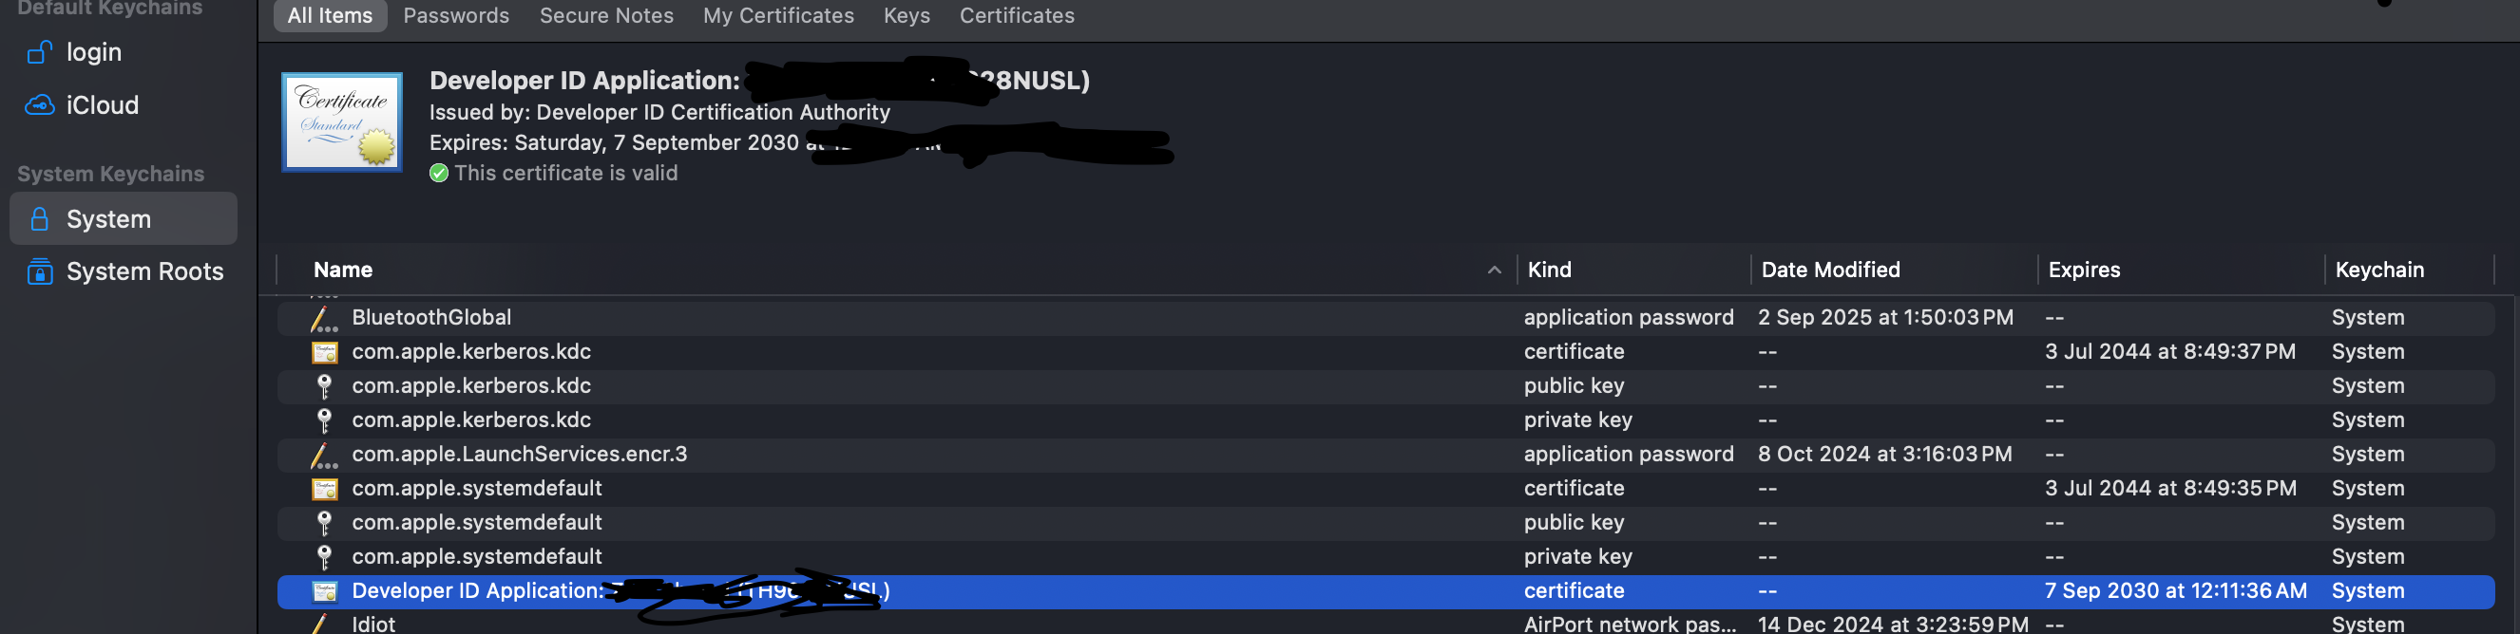Click the Developer ID Application certificate row icon
Screen dimensions: 2520x634
(324, 591)
